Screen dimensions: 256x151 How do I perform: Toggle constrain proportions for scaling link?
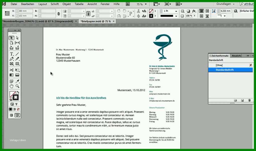(x=88, y=13)
